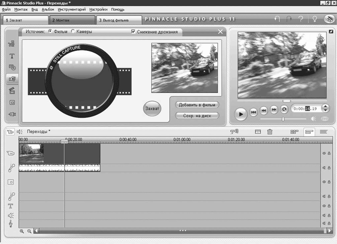The width and height of the screenshot is (337, 244).
Task: Open the help question mark icon
Action: click(301, 19)
